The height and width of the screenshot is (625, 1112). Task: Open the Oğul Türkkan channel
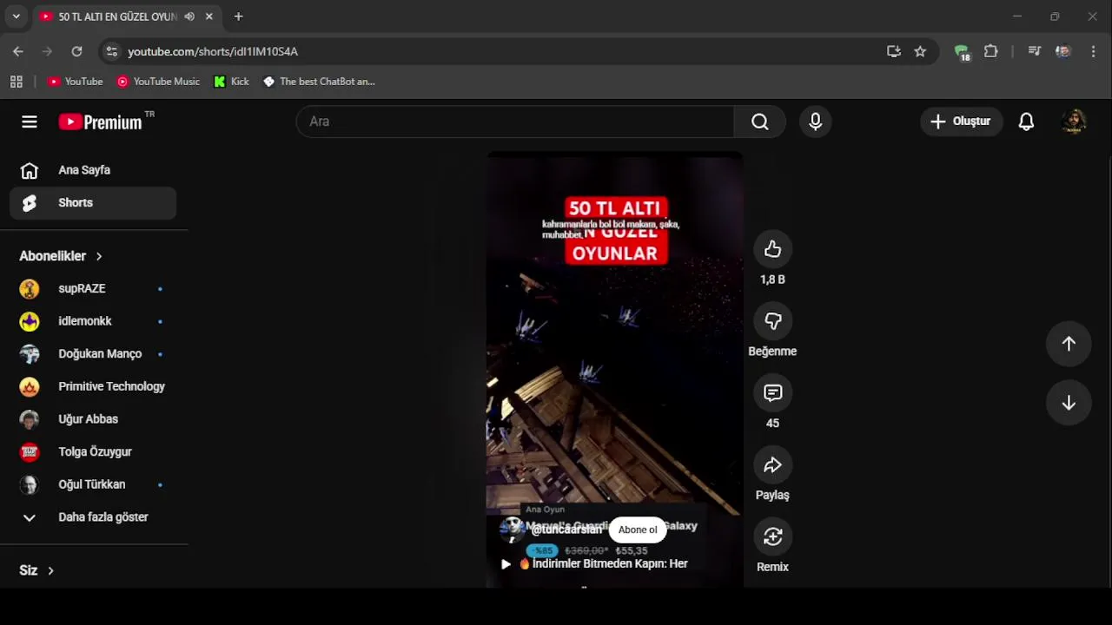(94, 484)
